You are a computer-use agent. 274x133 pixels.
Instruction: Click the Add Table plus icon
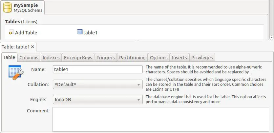[11, 33]
